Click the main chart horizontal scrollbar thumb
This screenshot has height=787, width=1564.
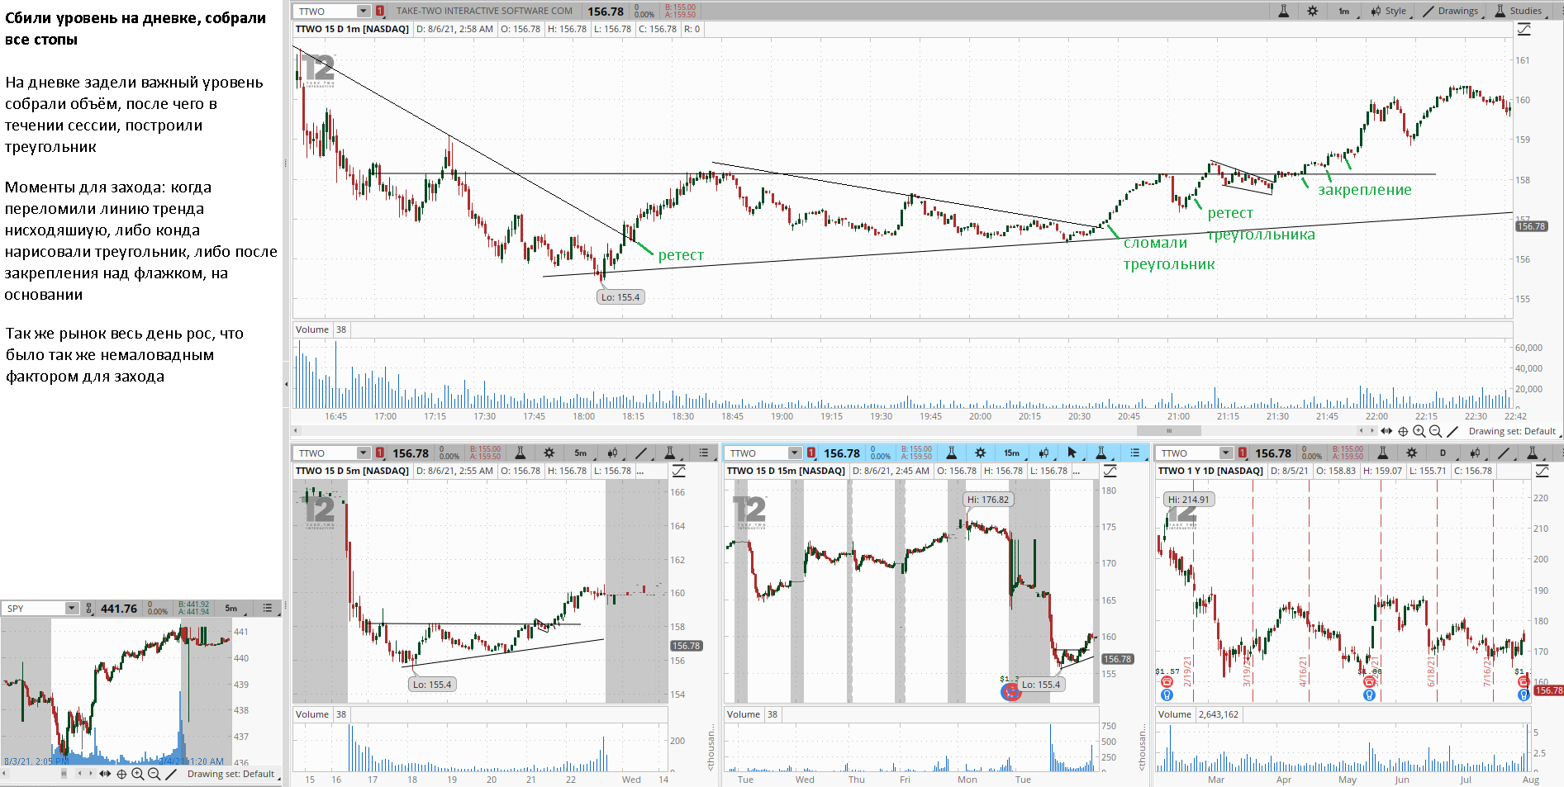1169,431
